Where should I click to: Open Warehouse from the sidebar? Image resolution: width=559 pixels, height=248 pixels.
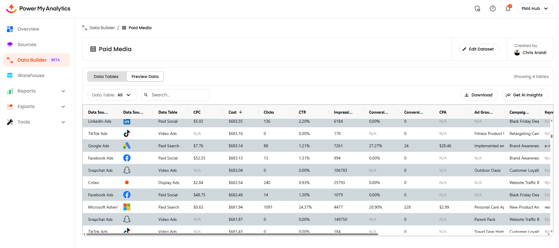pos(31,76)
